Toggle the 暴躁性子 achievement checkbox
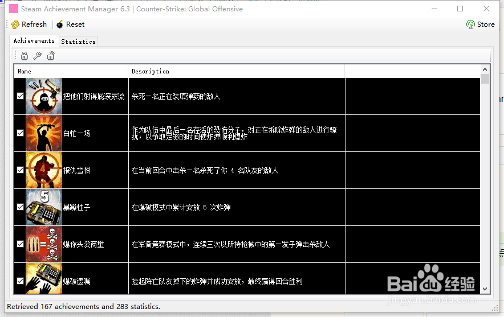This screenshot has height=317, width=504. pos(21,207)
